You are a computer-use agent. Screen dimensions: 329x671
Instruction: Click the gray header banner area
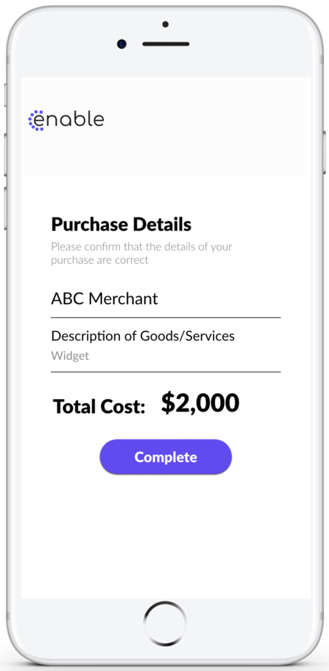coord(164,126)
